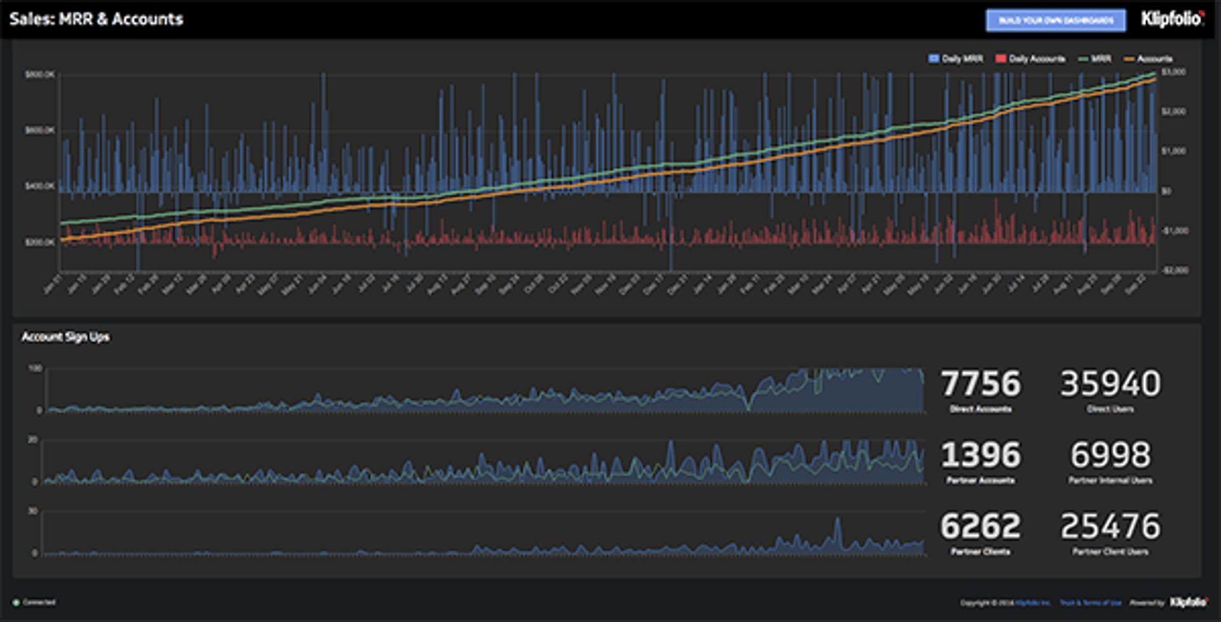Image resolution: width=1221 pixels, height=622 pixels.
Task: Open the Klipfolio Inc. footer link
Action: point(1033,603)
